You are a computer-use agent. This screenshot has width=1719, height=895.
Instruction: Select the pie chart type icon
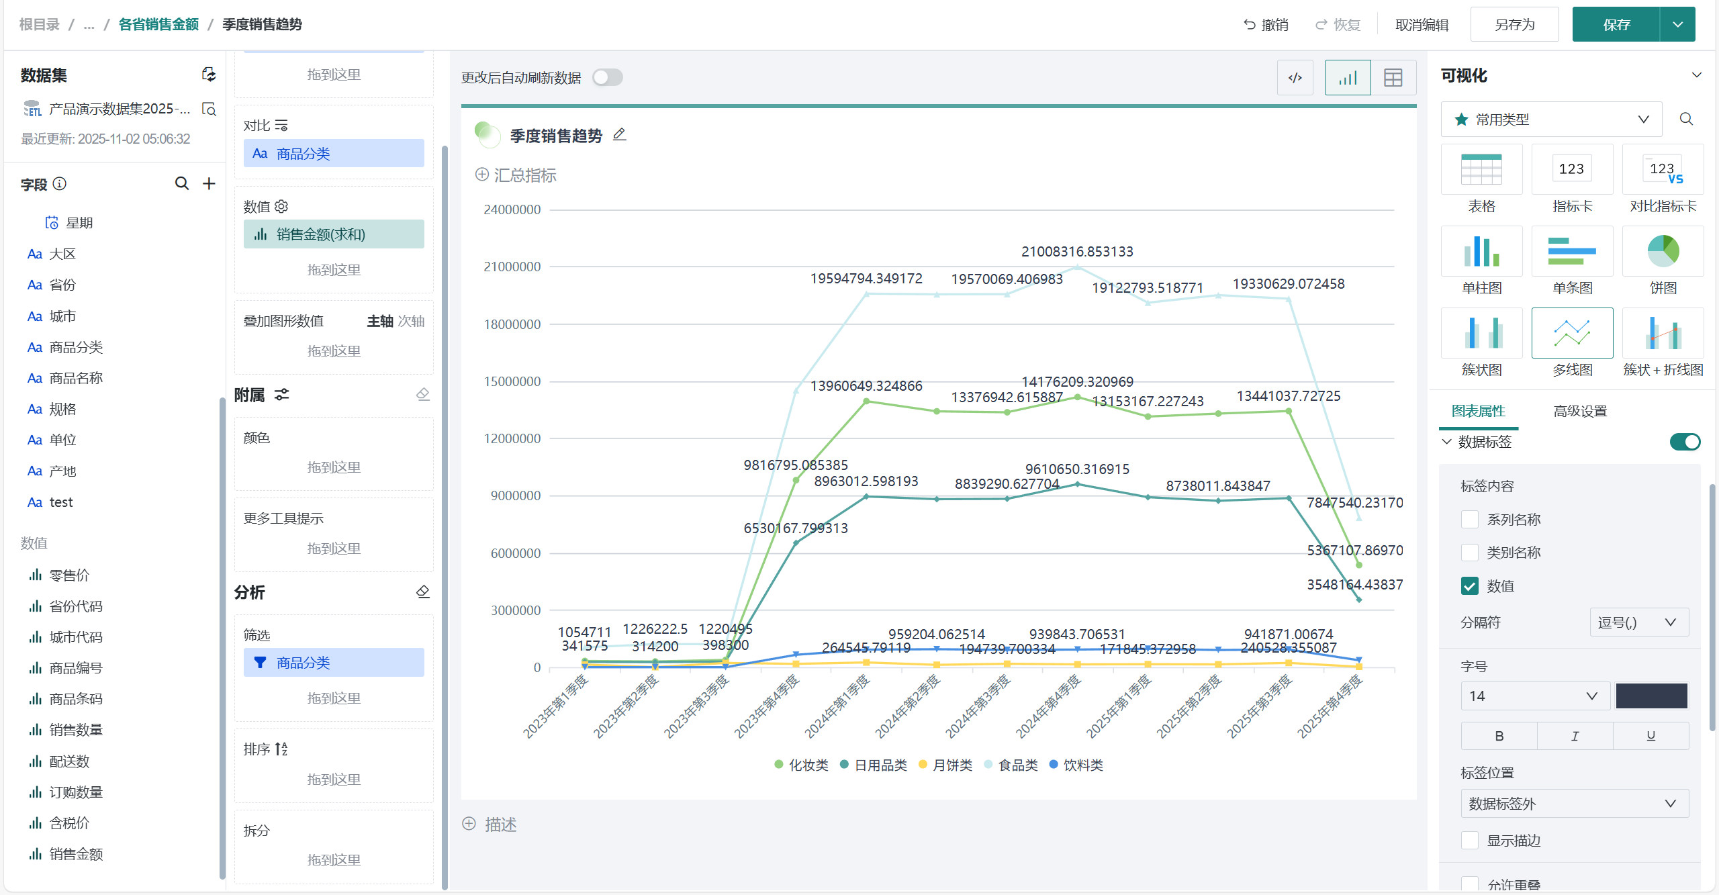click(1663, 252)
